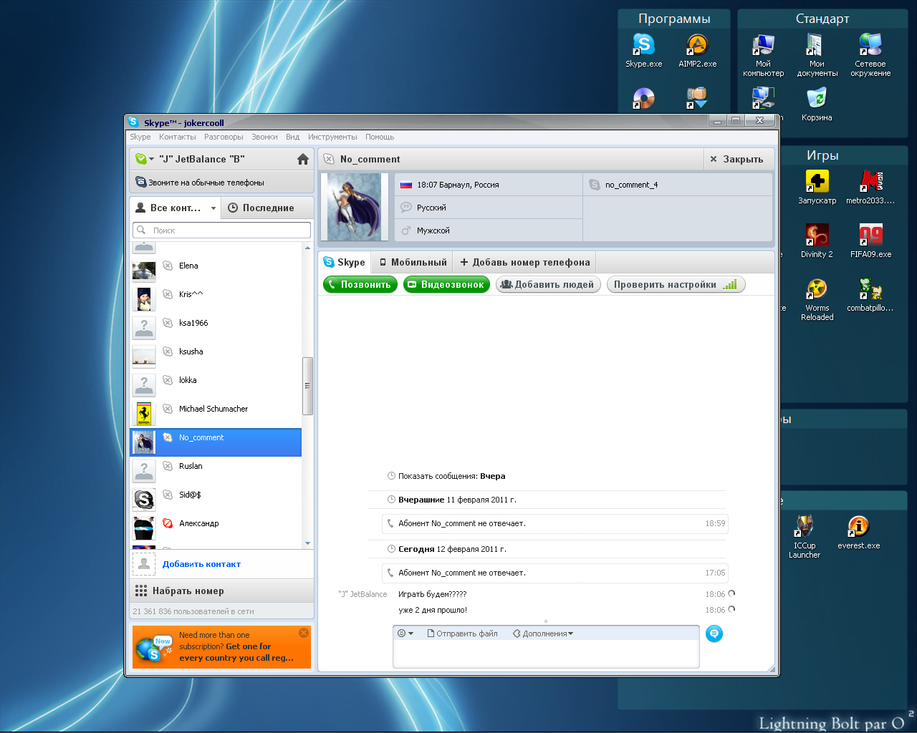Switch to the Recent (Последние) tab

pos(267,208)
